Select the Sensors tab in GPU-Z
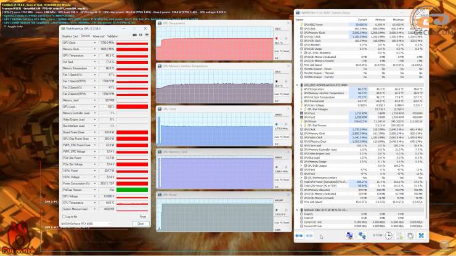The height and width of the screenshot is (256, 456). tap(85, 36)
